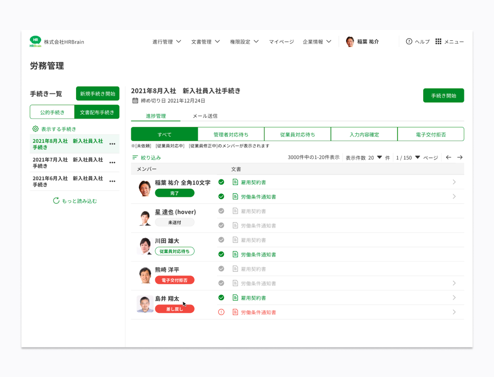Switch to the 公的手続き view
The width and height of the screenshot is (494, 377).
click(x=52, y=112)
